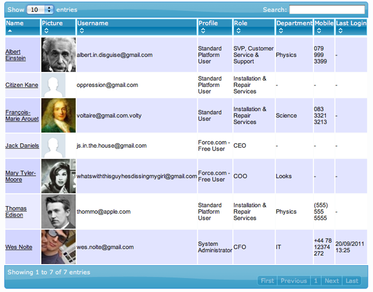Screen dimensions: 373x292
Task: Go to the Next page
Action: [332, 281]
